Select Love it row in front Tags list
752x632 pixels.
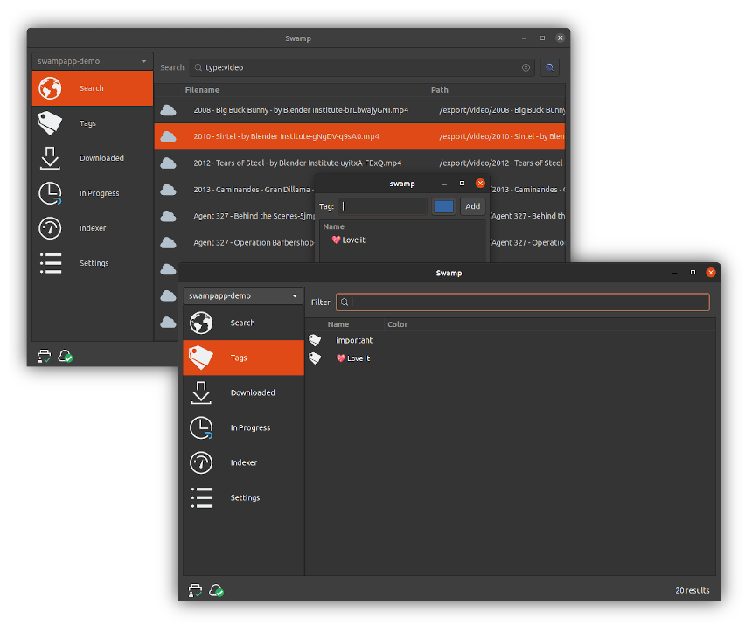tap(511, 358)
